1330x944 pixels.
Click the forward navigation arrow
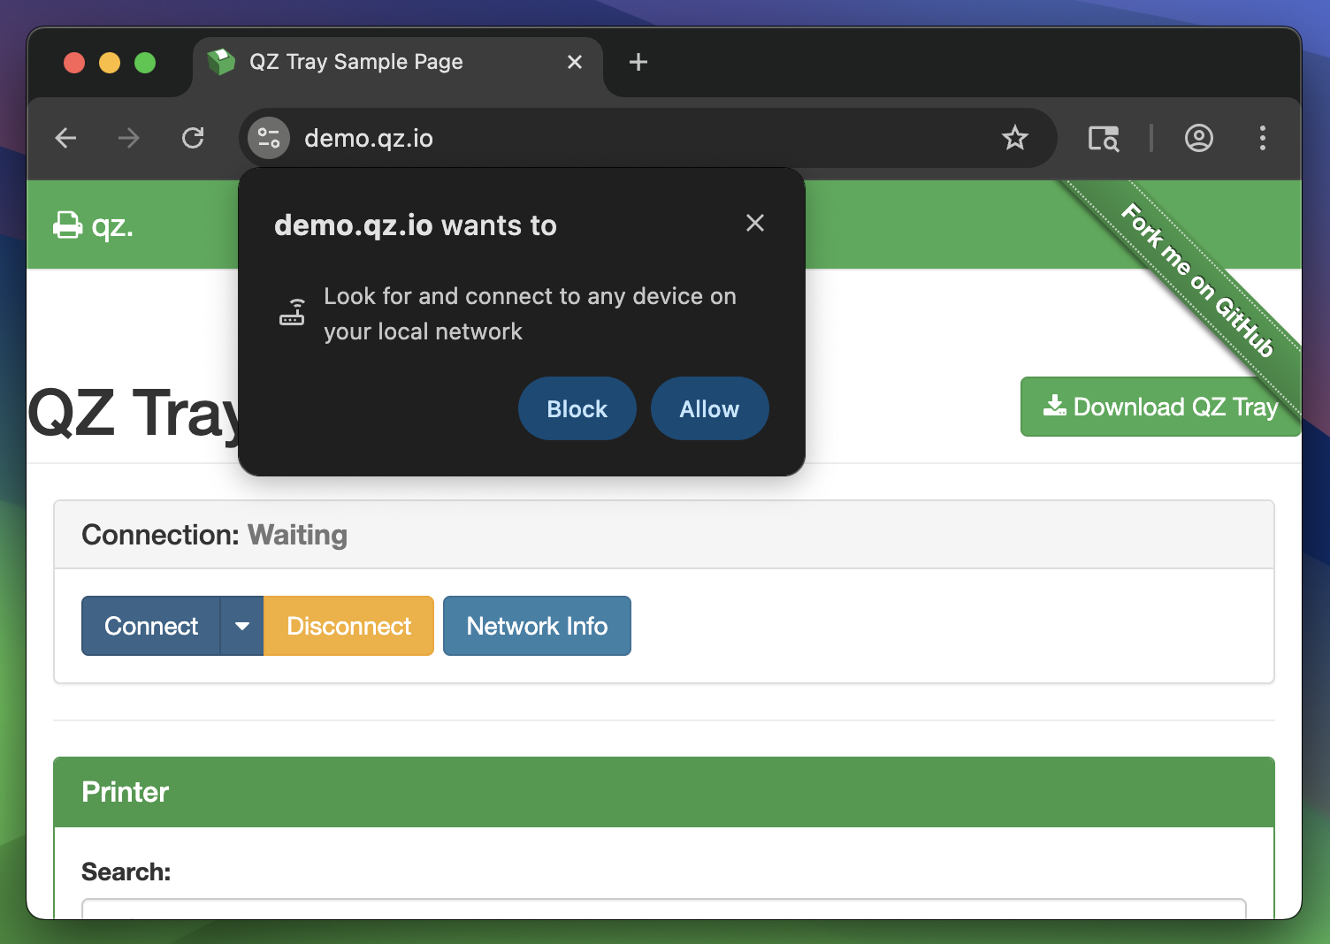point(129,138)
